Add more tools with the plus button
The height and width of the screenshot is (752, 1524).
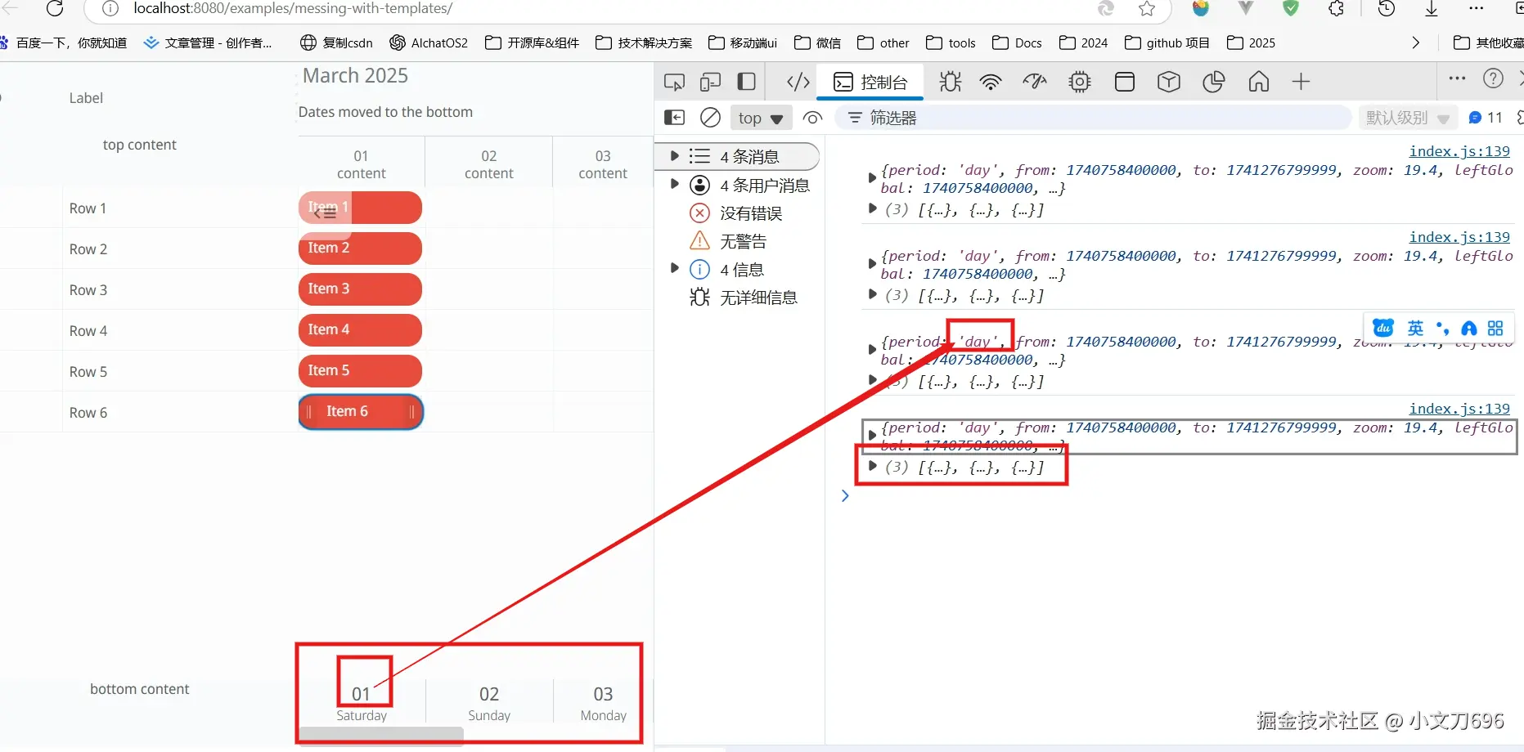pyautogui.click(x=1301, y=82)
